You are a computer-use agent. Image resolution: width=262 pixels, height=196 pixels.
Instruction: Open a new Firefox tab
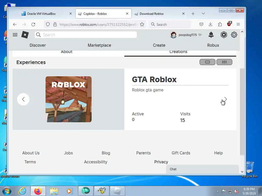193,14
